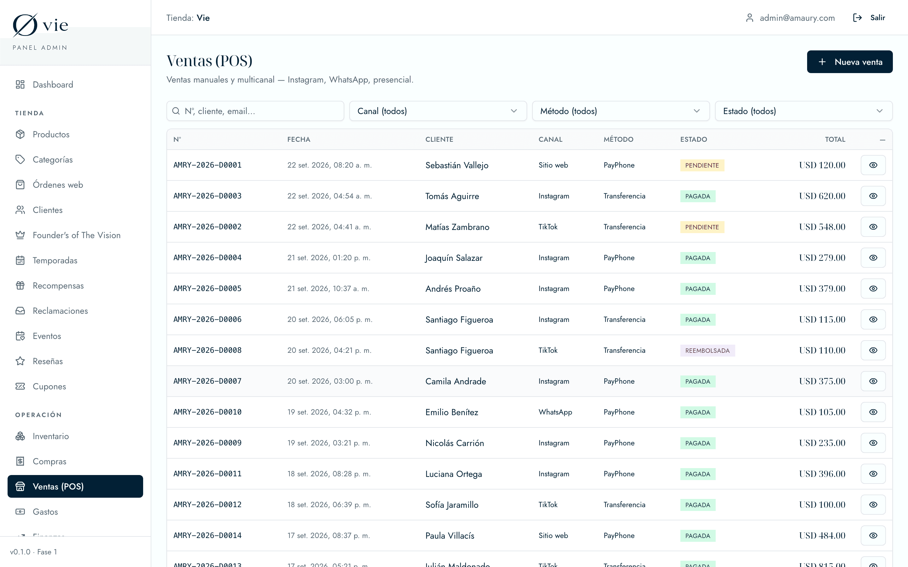Click the USD 548.00 total
This screenshot has width=908, height=567.
click(x=822, y=227)
